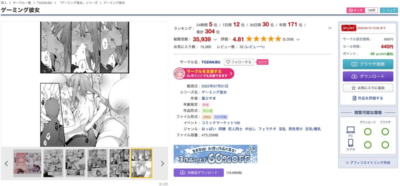Screen dimensions: 400x186
Task: Expand the ranking details chevron
Action: (x=330, y=28)
